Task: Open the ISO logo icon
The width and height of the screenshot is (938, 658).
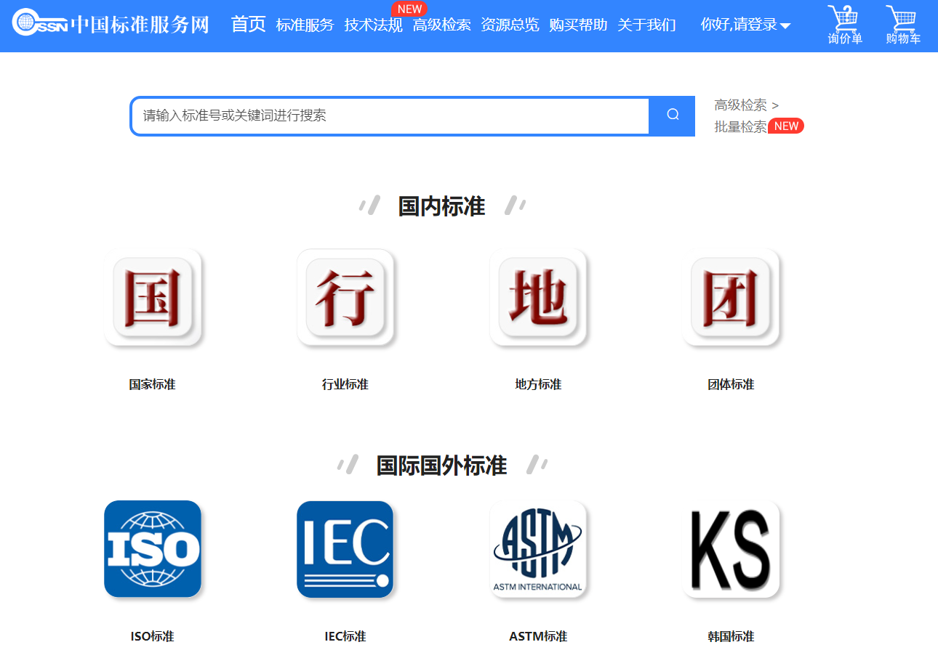Action: click(x=153, y=549)
